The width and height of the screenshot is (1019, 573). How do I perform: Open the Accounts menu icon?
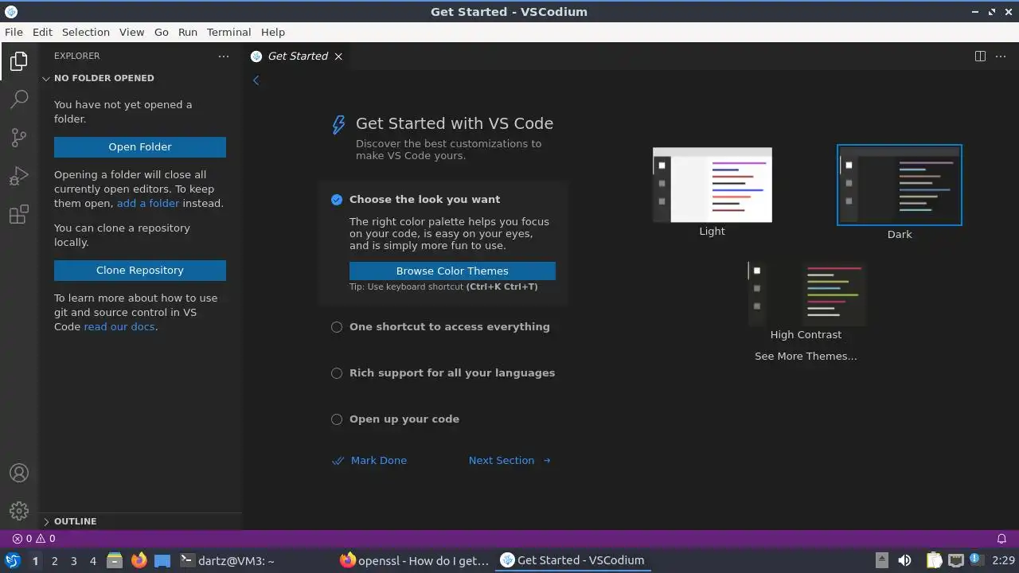pyautogui.click(x=19, y=473)
